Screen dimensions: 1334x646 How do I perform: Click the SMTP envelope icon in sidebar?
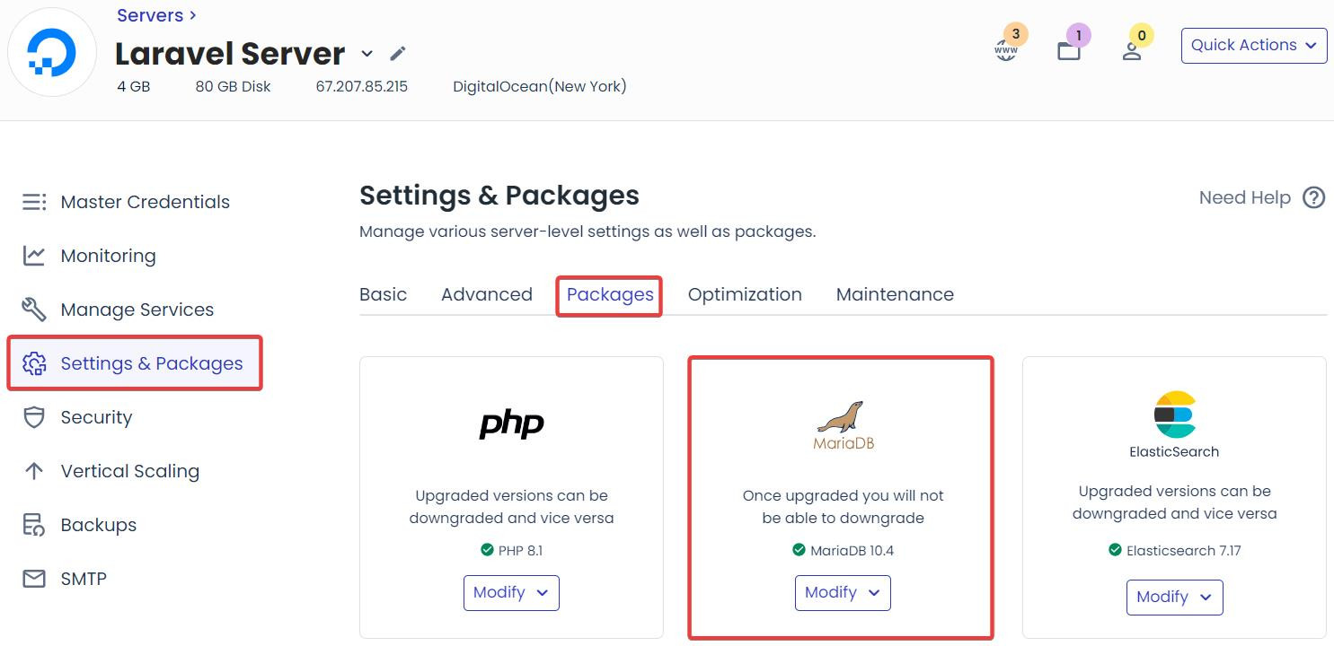point(34,579)
